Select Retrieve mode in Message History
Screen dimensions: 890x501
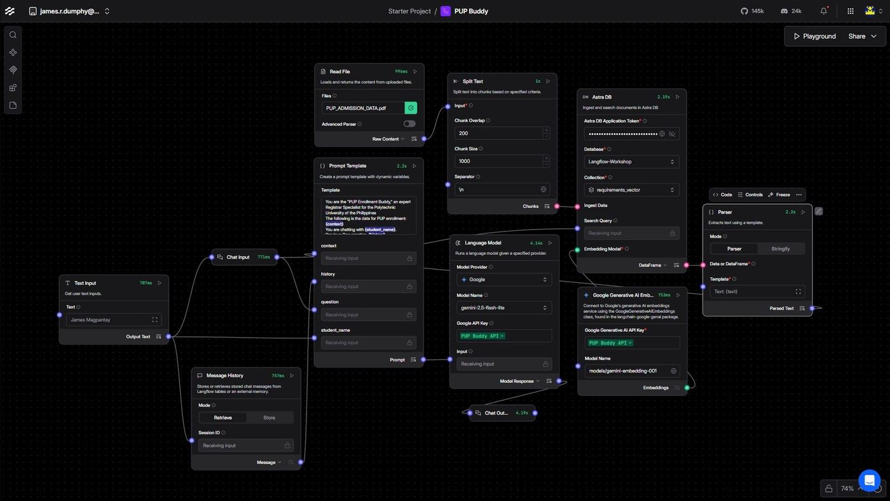[222, 418]
